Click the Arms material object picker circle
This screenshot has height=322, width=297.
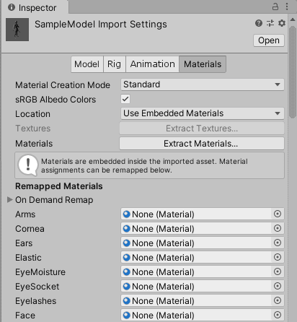click(278, 214)
